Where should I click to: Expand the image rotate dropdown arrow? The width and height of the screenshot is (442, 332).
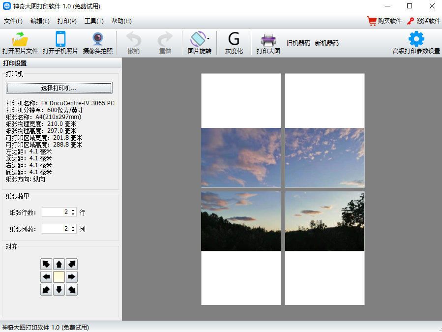pos(208,38)
